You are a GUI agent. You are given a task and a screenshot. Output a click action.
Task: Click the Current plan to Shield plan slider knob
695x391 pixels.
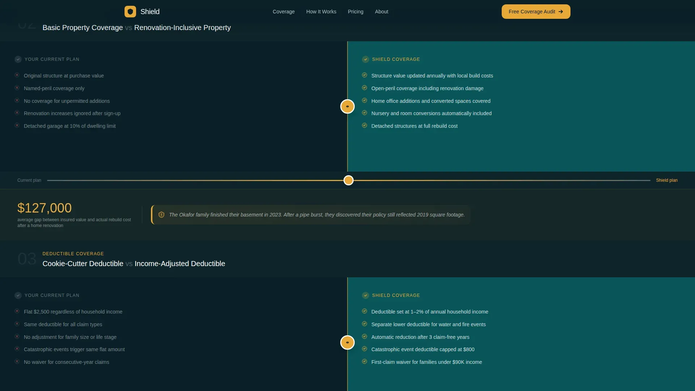[x=348, y=180]
